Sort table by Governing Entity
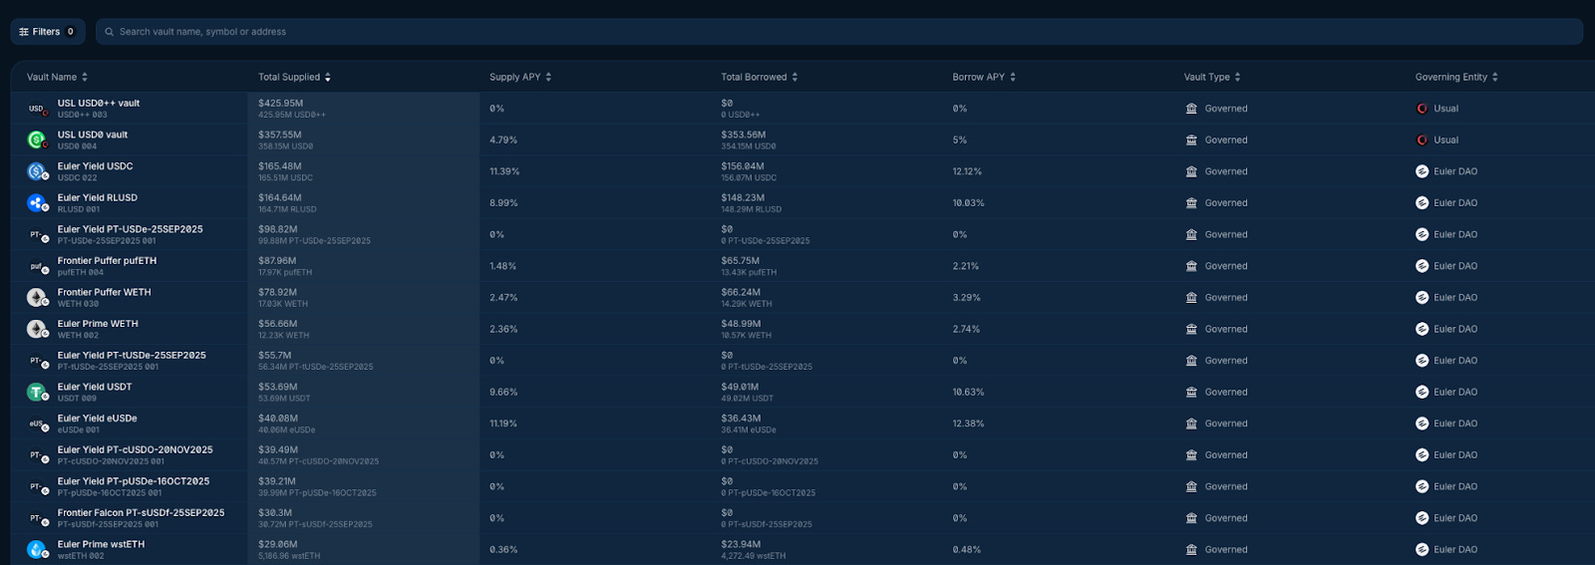This screenshot has width=1595, height=565. 1455,77
